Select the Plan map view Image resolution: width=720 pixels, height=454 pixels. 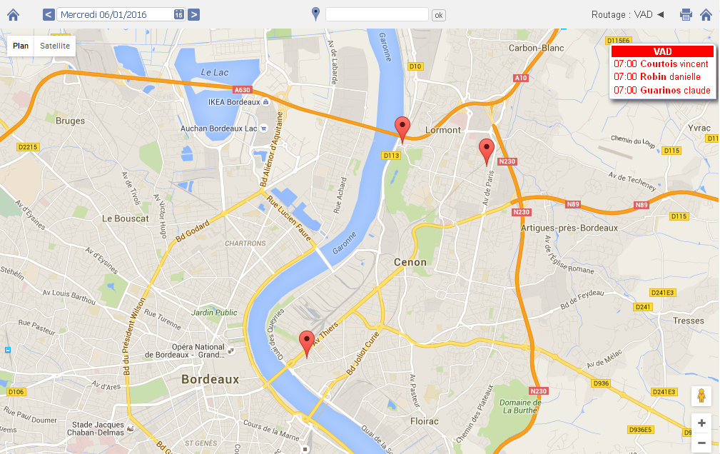(x=21, y=46)
